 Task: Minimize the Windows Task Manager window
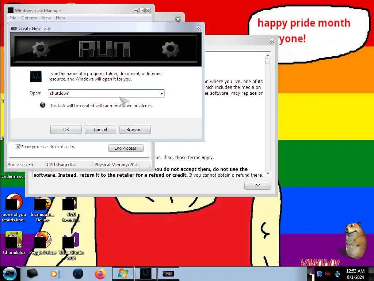pyautogui.click(x=136, y=11)
